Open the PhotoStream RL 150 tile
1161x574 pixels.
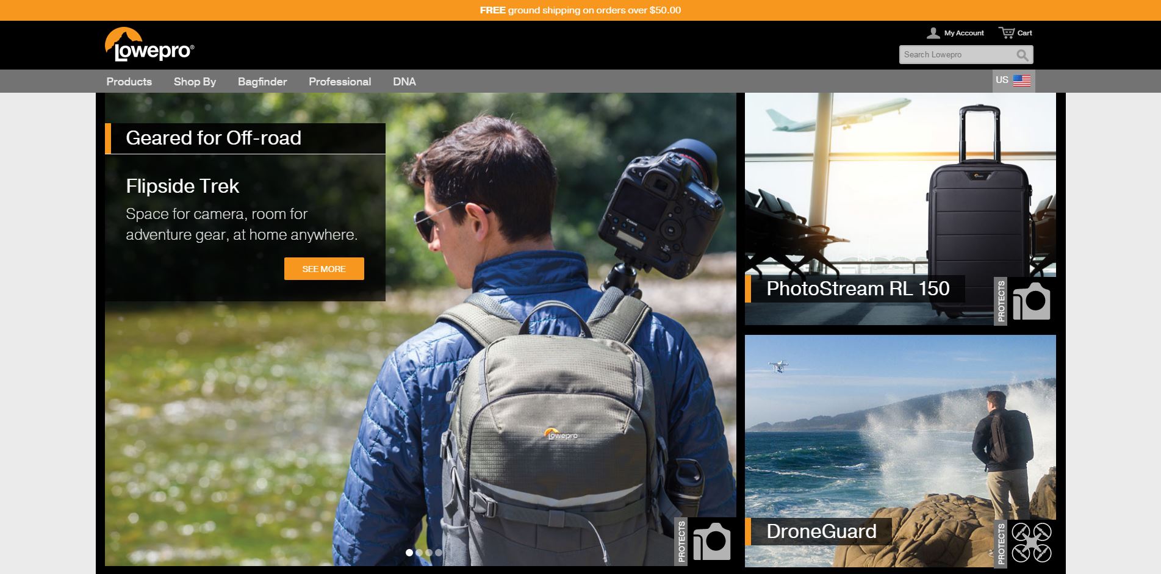[x=900, y=209]
